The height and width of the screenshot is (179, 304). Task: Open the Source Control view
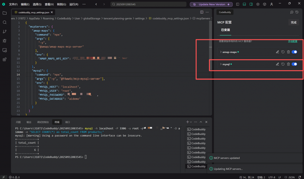coord(4,32)
